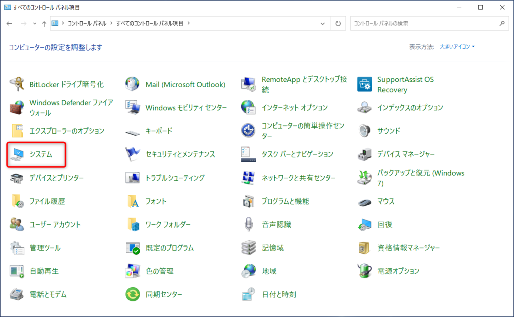Expand the 大きいアイコン view mode dropdown
The image size is (514, 317).
click(457, 47)
